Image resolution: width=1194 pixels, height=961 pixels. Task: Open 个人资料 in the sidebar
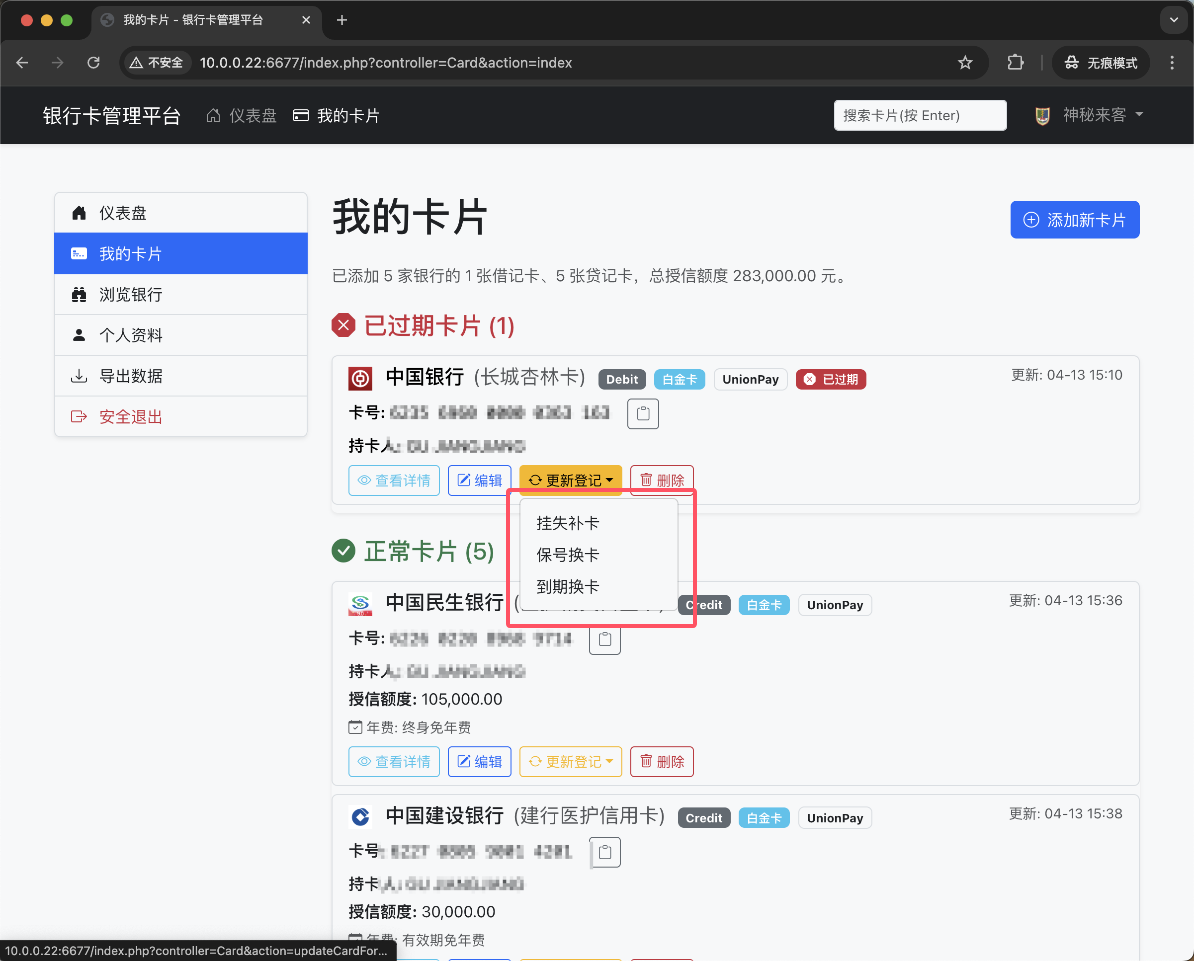tap(180, 335)
